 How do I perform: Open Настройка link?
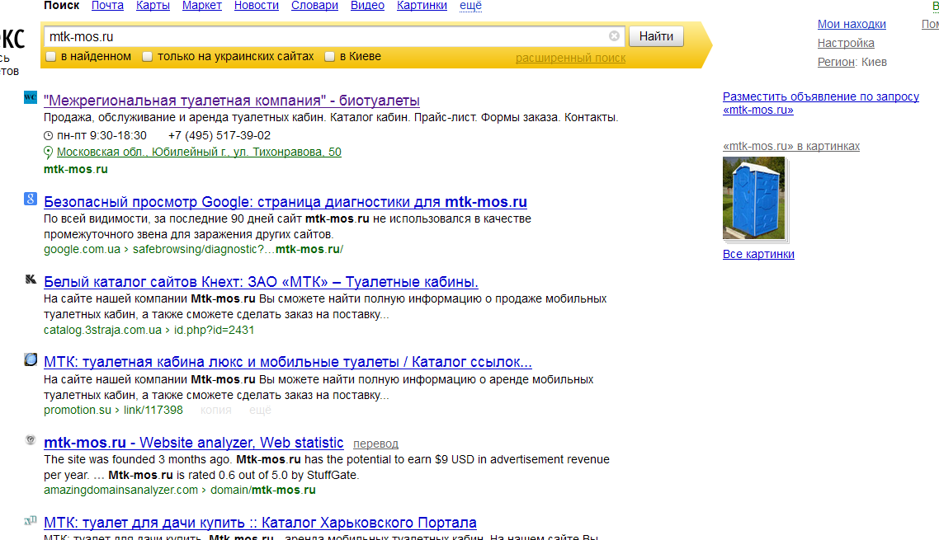846,43
